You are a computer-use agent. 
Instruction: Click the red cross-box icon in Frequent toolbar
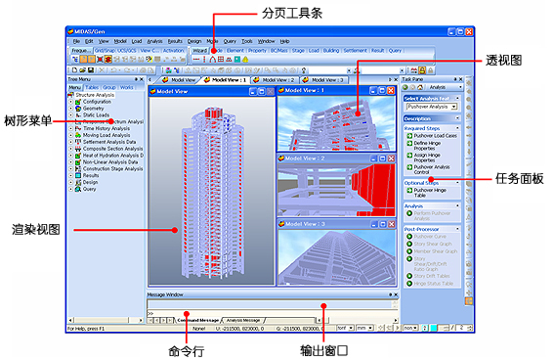tap(100, 60)
